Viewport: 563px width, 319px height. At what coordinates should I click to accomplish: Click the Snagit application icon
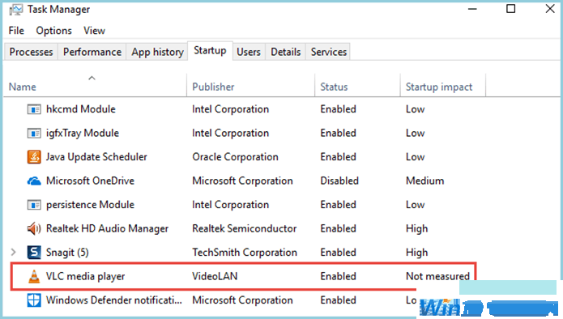point(34,253)
